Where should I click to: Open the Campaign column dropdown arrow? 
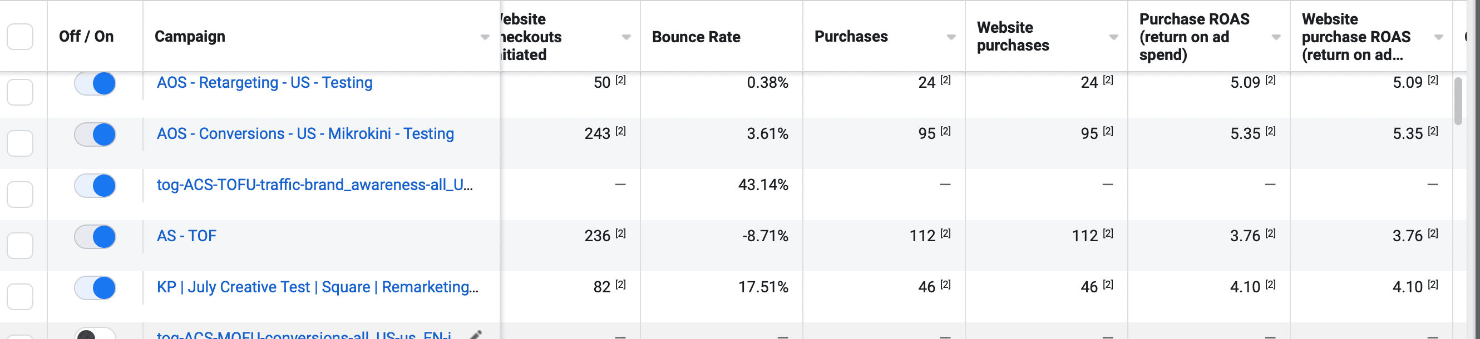pyautogui.click(x=485, y=37)
